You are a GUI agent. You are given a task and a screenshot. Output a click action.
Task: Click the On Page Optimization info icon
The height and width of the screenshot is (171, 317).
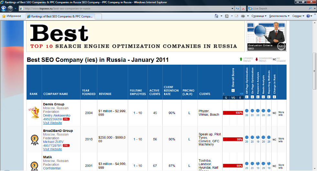click(x=252, y=97)
